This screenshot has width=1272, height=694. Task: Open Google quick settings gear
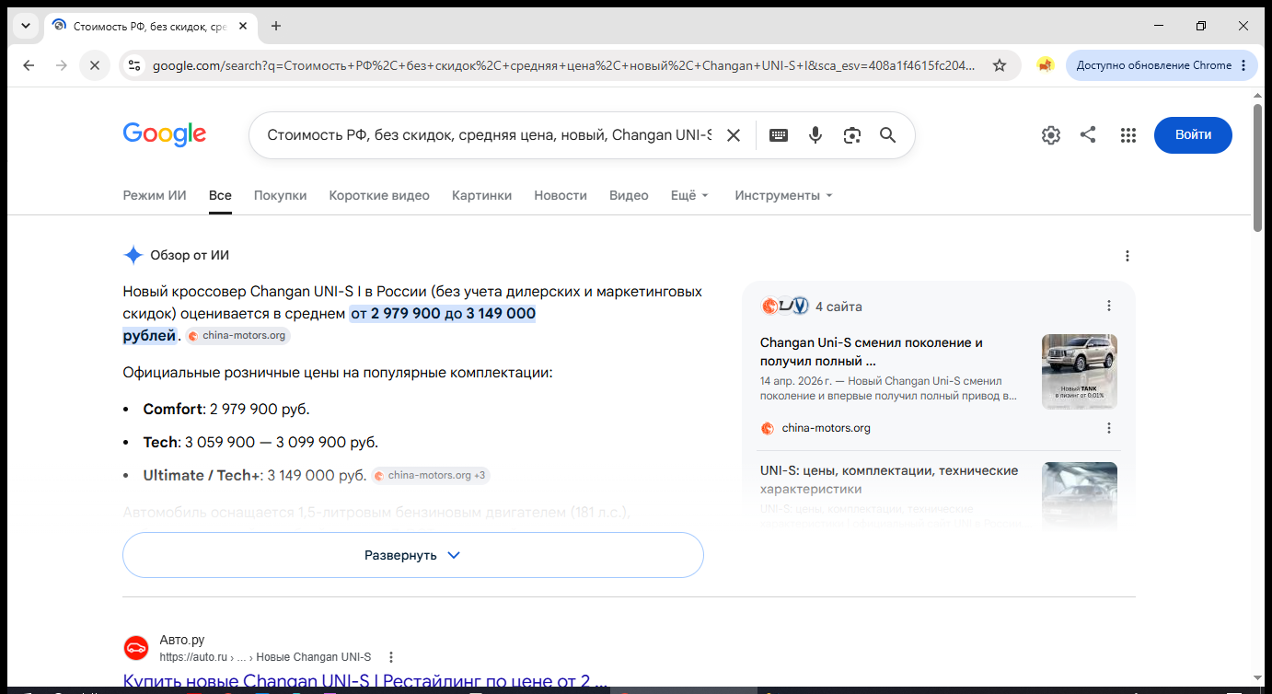(x=1051, y=135)
